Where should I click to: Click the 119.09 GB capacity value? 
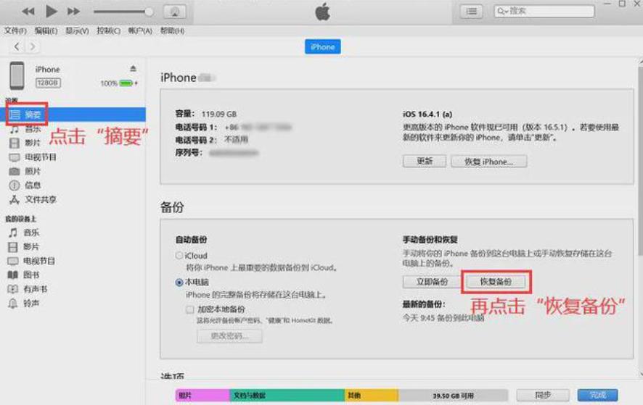point(219,114)
